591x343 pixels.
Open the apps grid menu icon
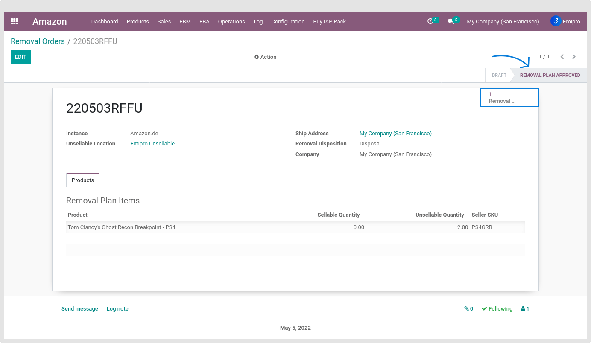15,21
